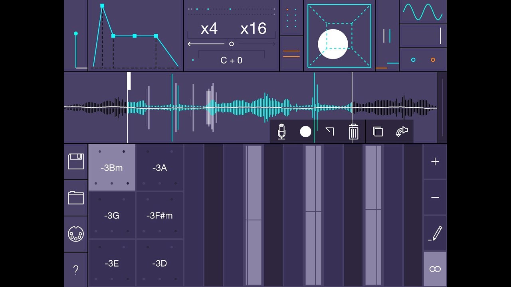Click the white sample start marker handle

(x=129, y=81)
